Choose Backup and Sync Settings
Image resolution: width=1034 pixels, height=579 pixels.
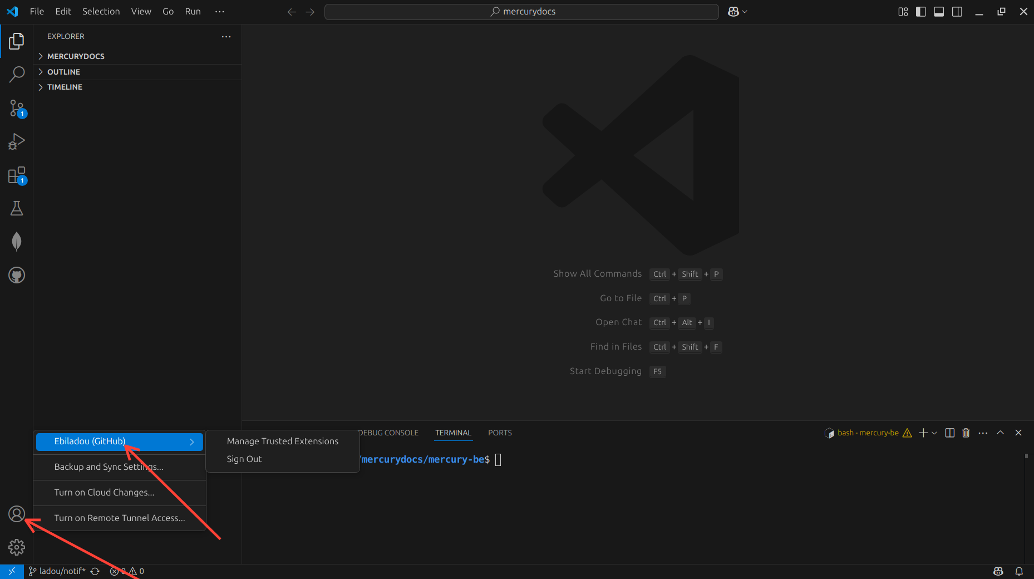click(109, 467)
